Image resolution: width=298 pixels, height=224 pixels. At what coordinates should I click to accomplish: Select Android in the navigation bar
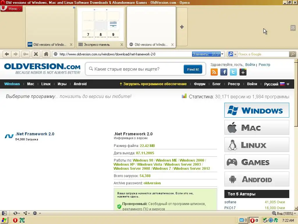pyautogui.click(x=80, y=84)
